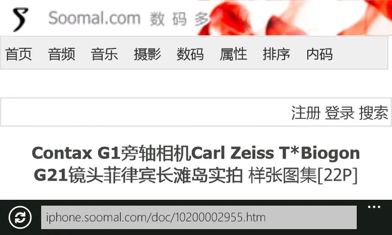Refresh the page with the reload icon

(20, 217)
